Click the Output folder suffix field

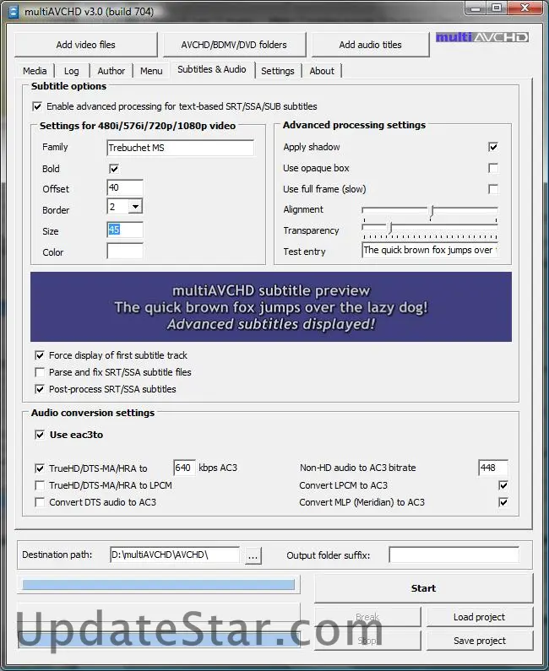click(x=454, y=555)
